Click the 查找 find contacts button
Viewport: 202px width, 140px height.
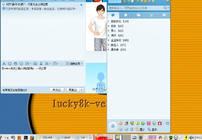click(152, 129)
